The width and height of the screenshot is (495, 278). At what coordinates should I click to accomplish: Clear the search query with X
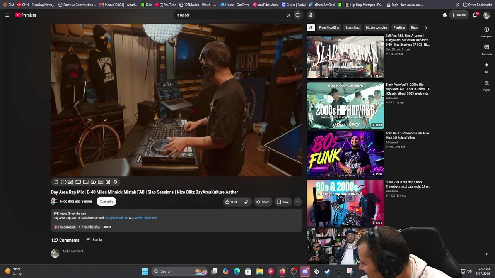tap(288, 15)
